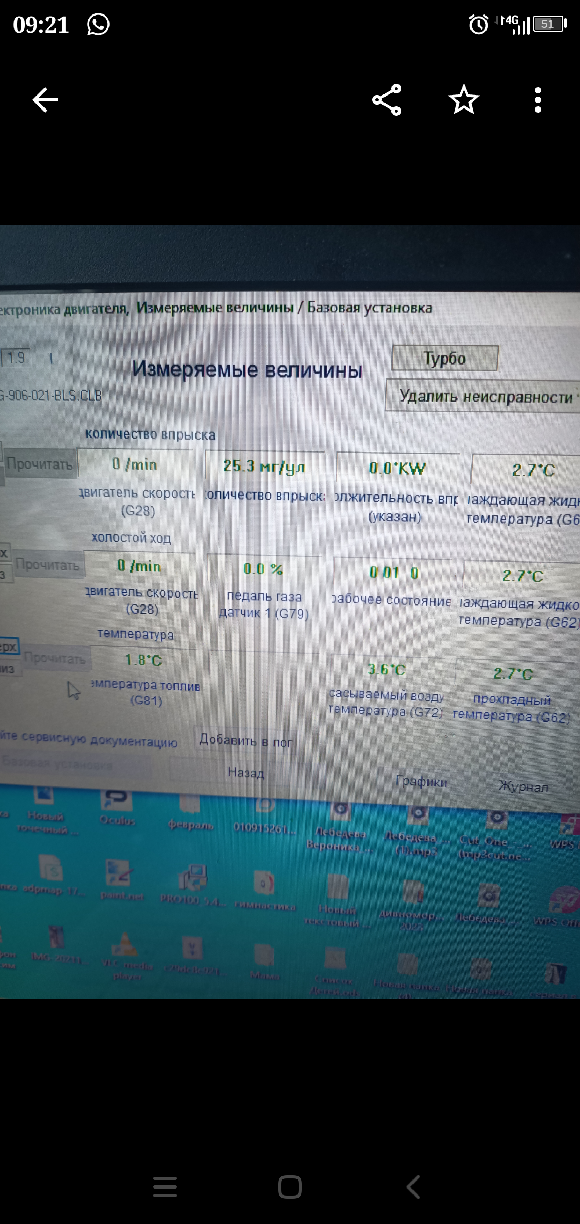The width and height of the screenshot is (580, 1224).
Task: Select the 25.3 мг/ул value field
Action: [x=264, y=466]
